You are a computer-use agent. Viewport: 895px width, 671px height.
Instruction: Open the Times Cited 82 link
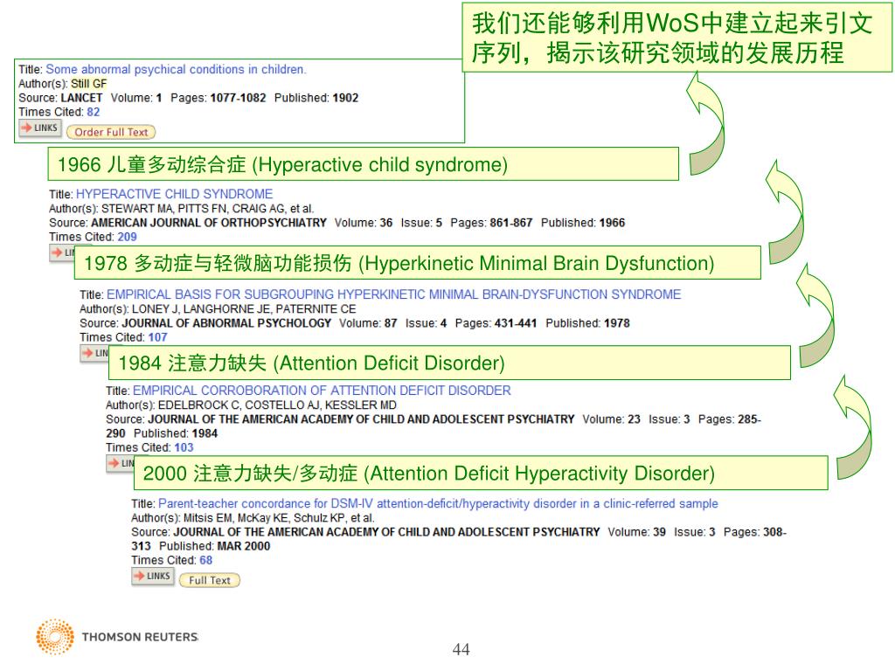point(93,112)
